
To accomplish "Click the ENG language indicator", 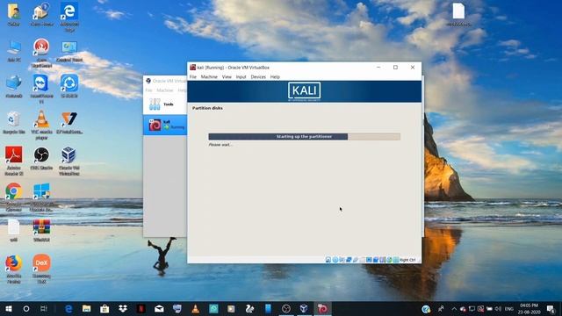I will (x=509, y=308).
